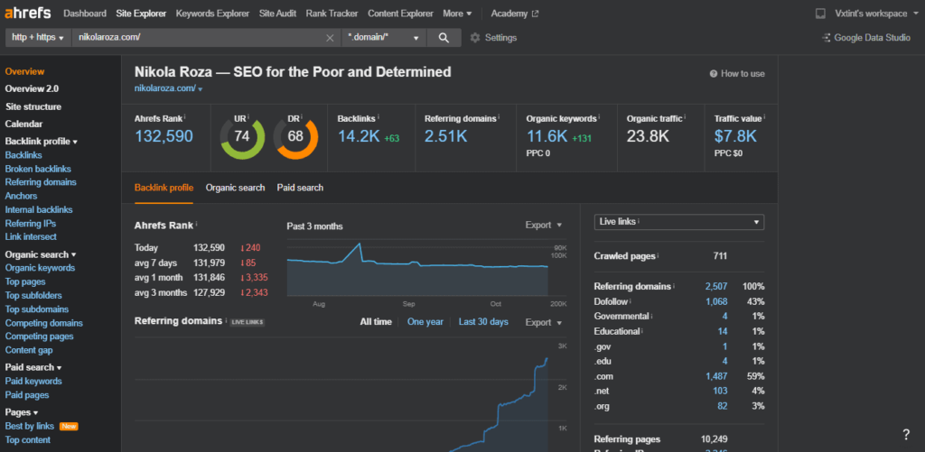Click the 14.2K Backlinks value

358,137
